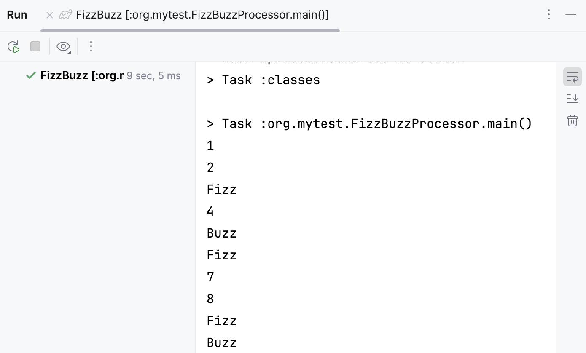Select the eye quick-filter icon
Image resolution: width=586 pixels, height=353 pixels.
pyautogui.click(x=62, y=46)
